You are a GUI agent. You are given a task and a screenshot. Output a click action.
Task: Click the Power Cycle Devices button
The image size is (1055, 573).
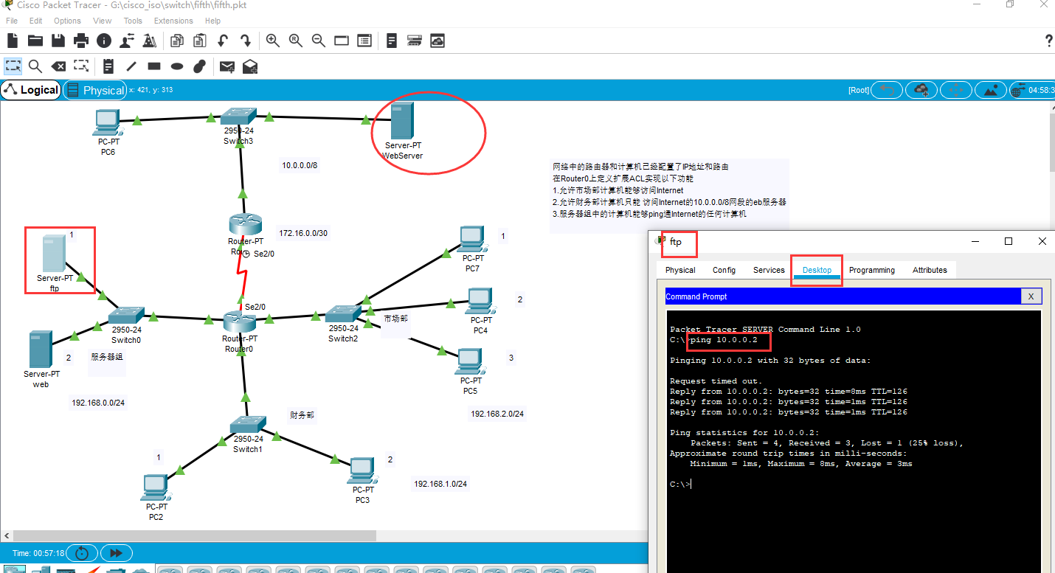pos(82,552)
